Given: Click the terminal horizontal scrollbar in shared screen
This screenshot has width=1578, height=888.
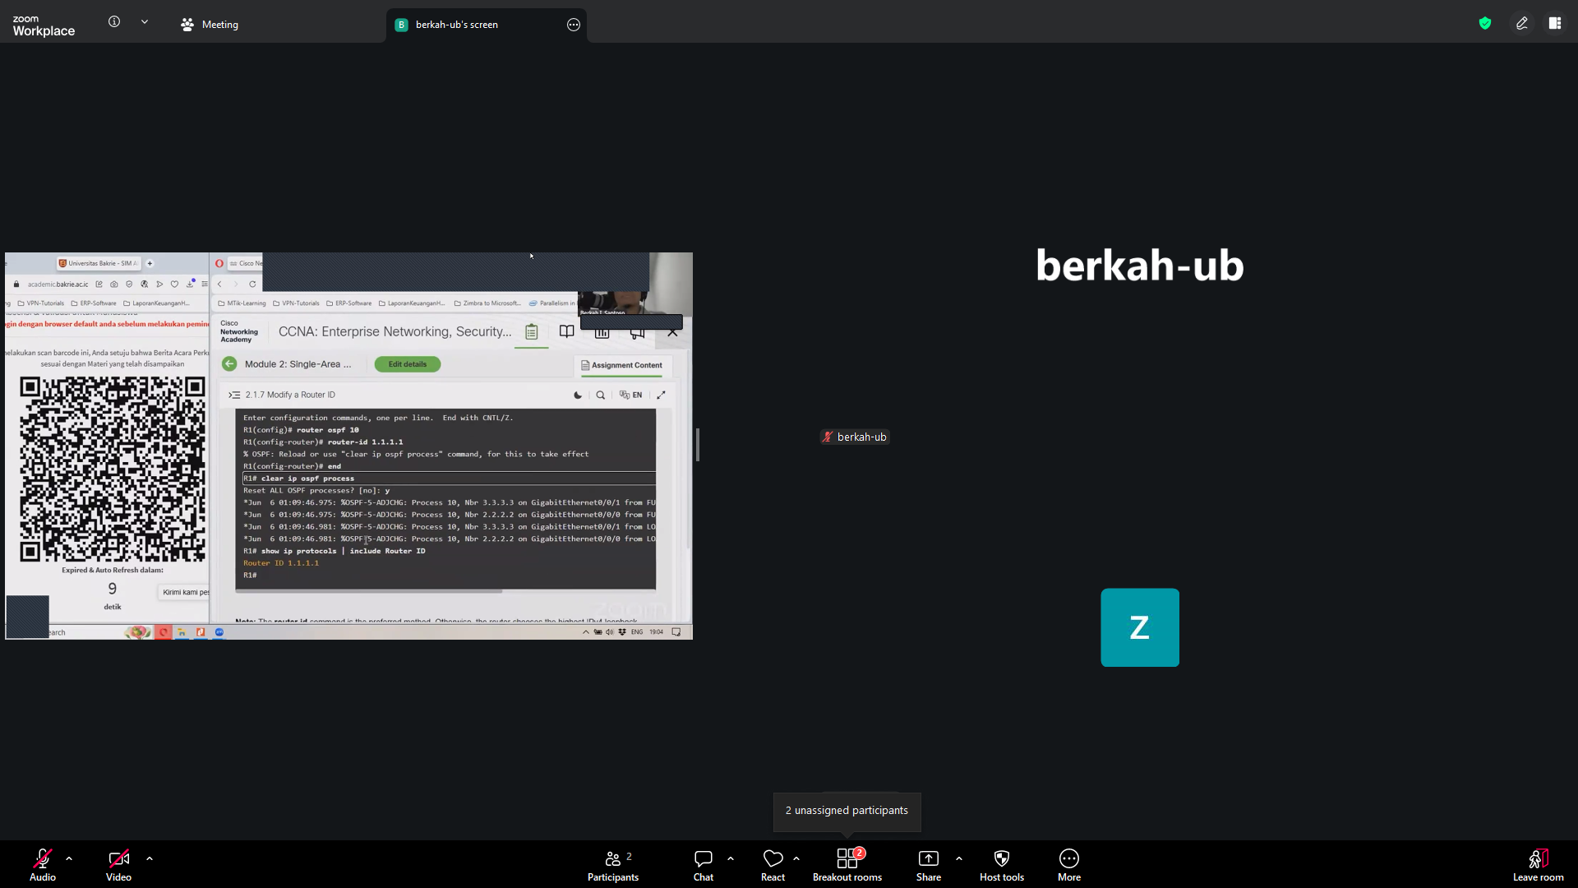Looking at the screenshot, I should point(368,591).
